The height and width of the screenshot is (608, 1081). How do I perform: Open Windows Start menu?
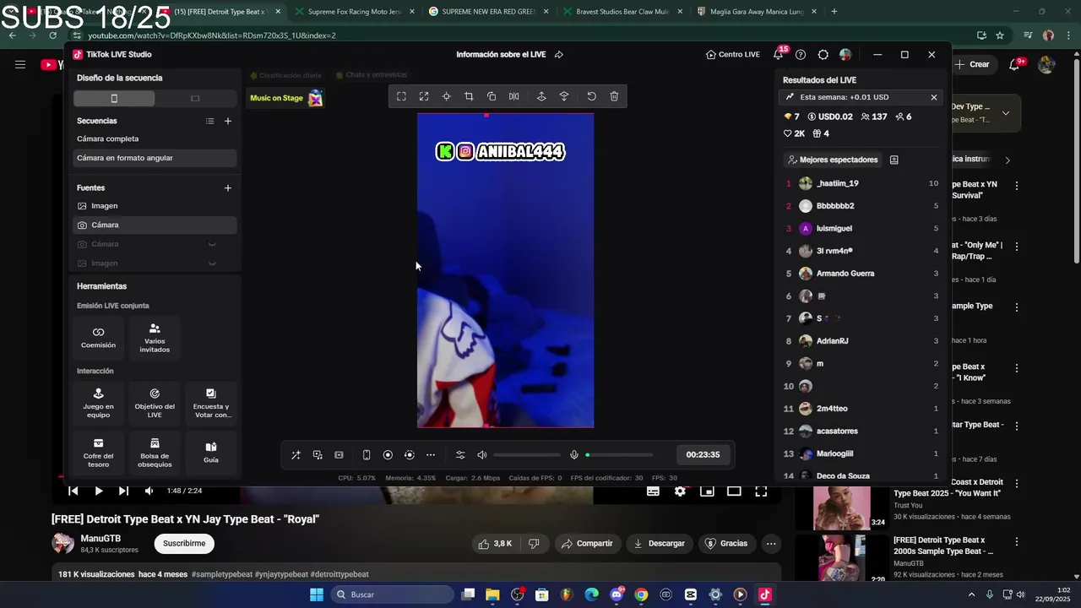click(317, 594)
